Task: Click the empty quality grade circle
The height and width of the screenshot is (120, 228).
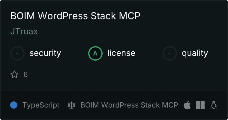Action: click(x=170, y=53)
